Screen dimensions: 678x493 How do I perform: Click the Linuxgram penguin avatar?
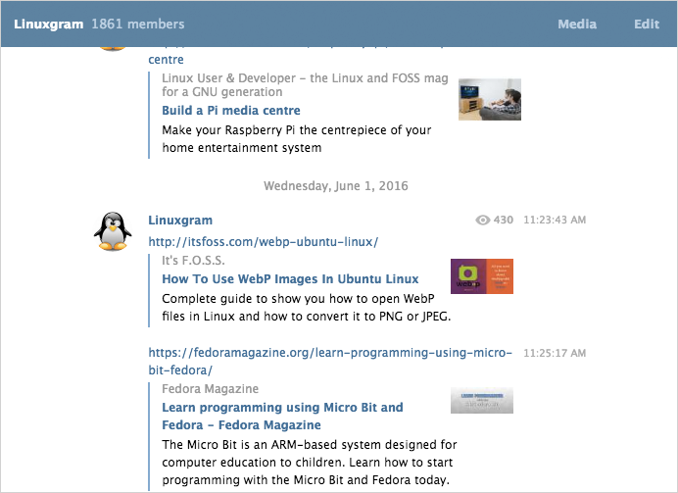coord(113,231)
